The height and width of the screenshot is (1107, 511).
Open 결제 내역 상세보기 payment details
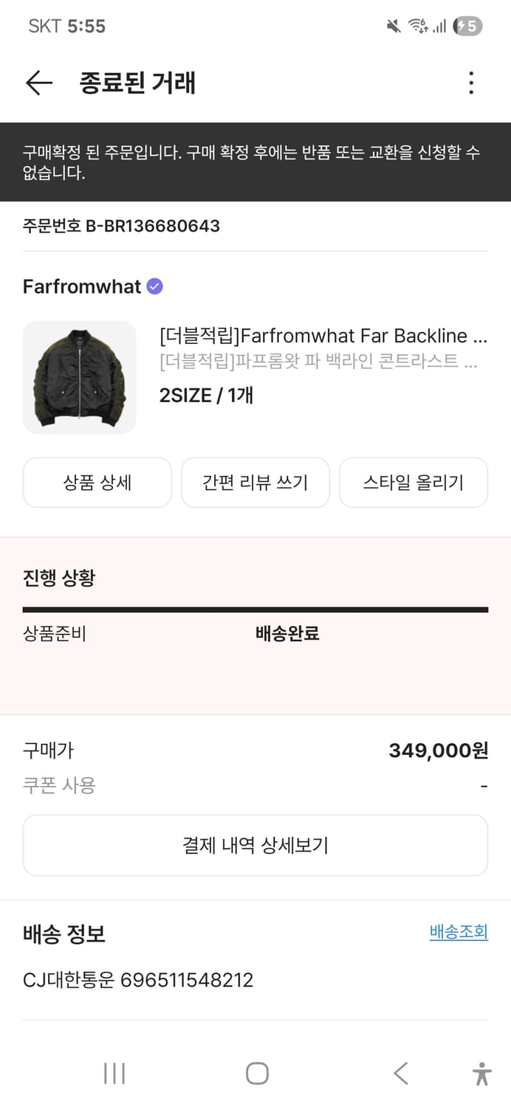[255, 845]
